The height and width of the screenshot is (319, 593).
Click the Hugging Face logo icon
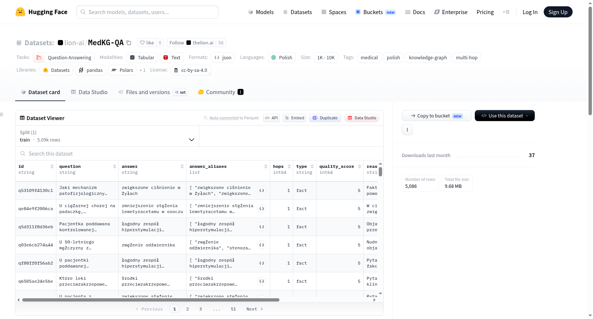(20, 12)
